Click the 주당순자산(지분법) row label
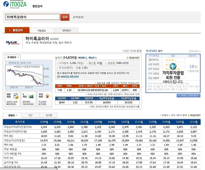The image size is (205, 170). [x=14, y=140]
